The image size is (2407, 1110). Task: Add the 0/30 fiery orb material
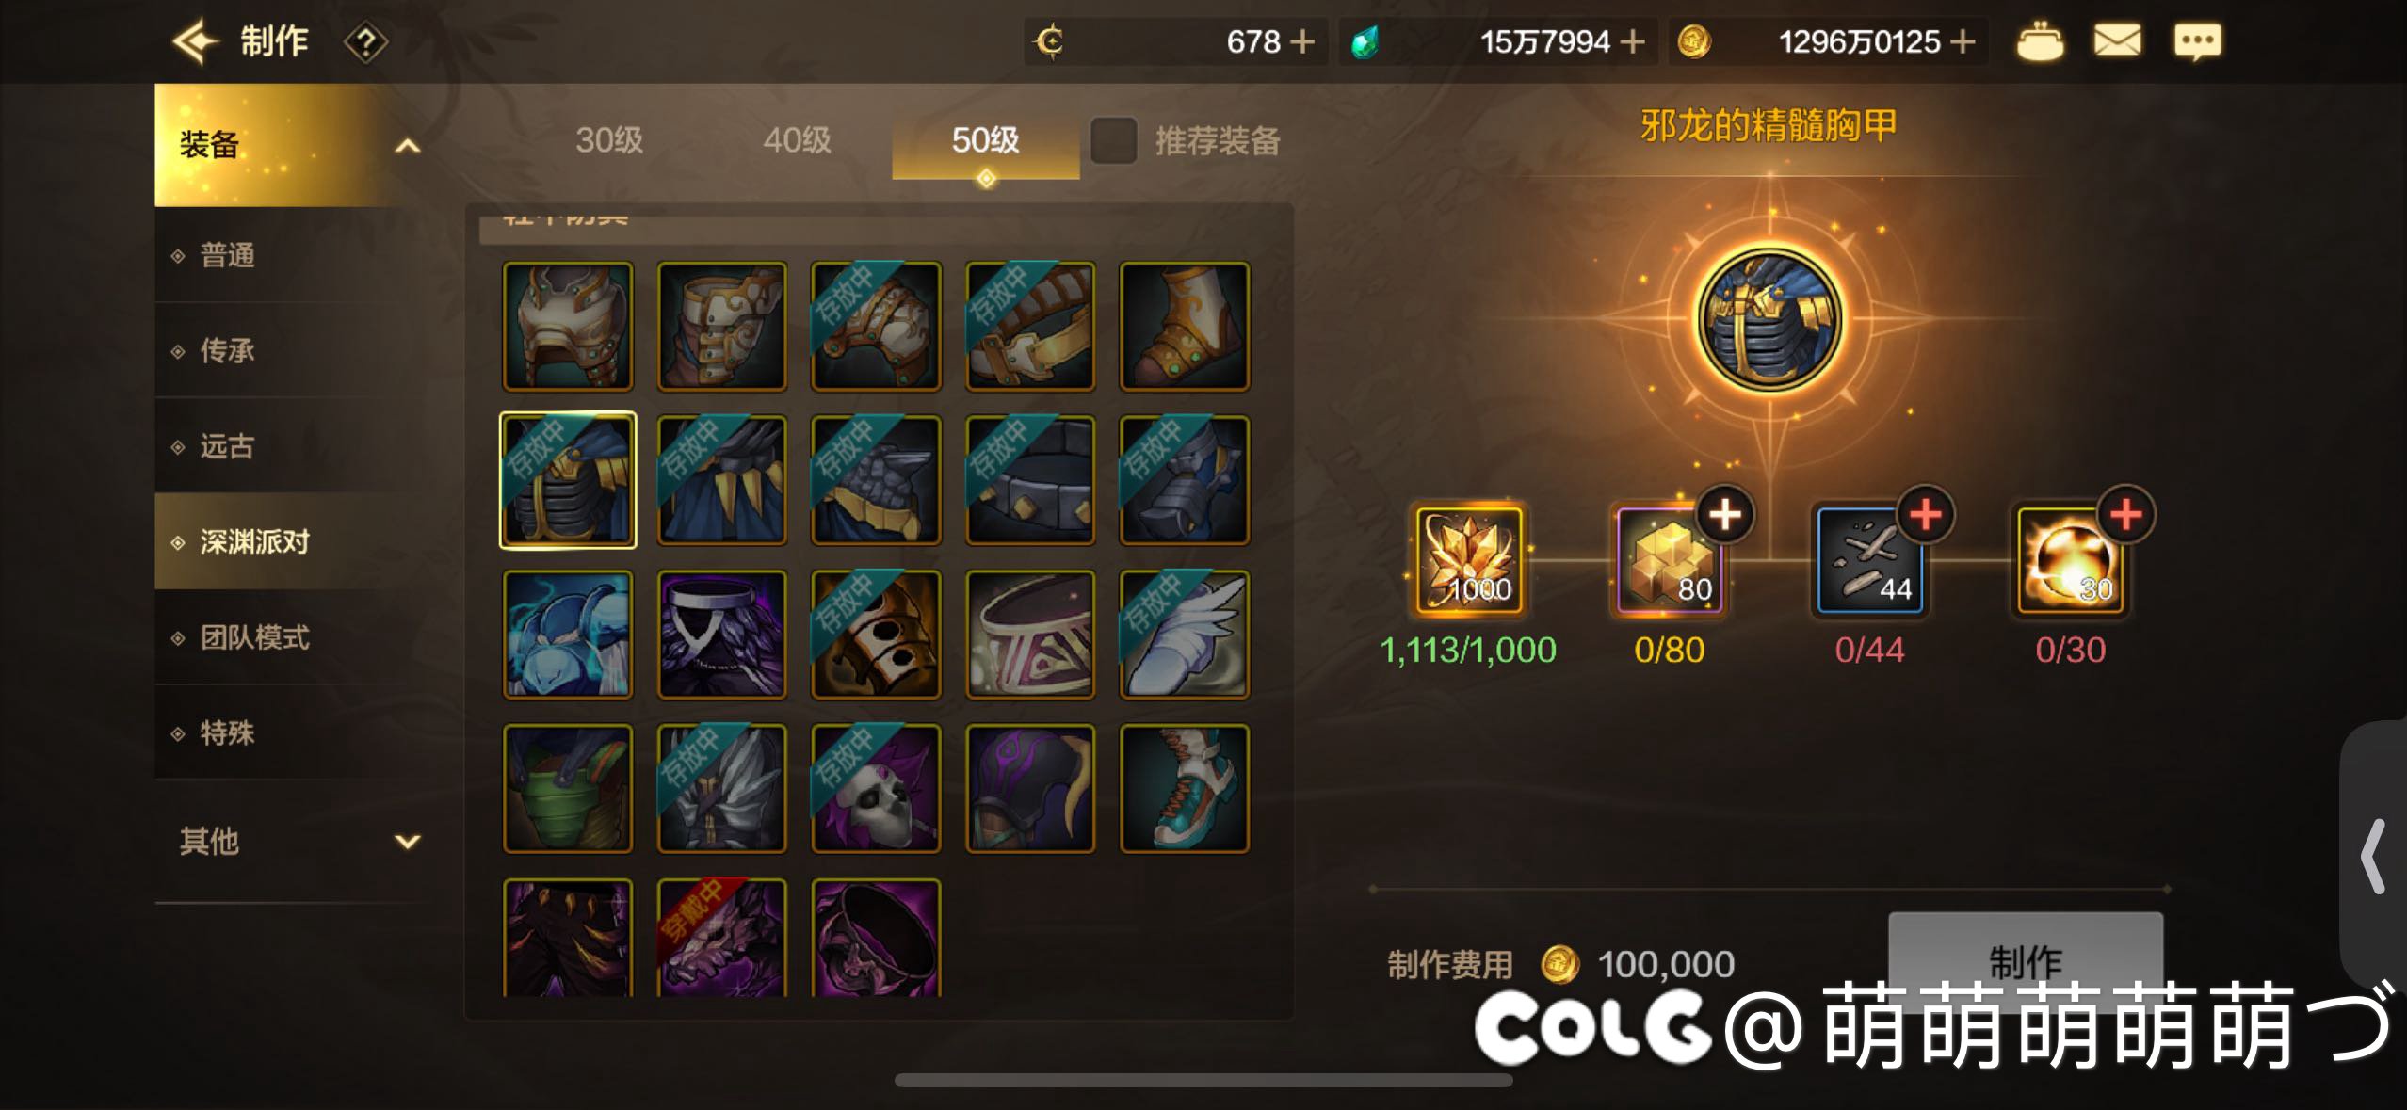coord(2125,515)
